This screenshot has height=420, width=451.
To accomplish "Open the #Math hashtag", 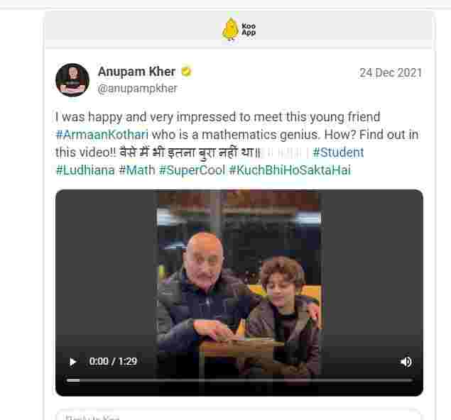I will click(137, 170).
